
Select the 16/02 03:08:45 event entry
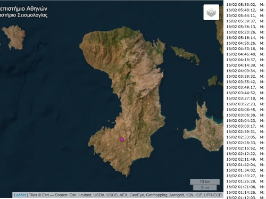[x=245, y=110]
